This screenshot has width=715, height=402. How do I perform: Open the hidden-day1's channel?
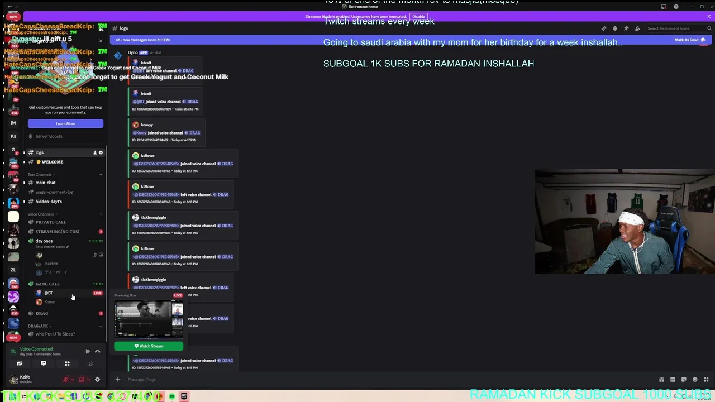pyautogui.click(x=64, y=202)
